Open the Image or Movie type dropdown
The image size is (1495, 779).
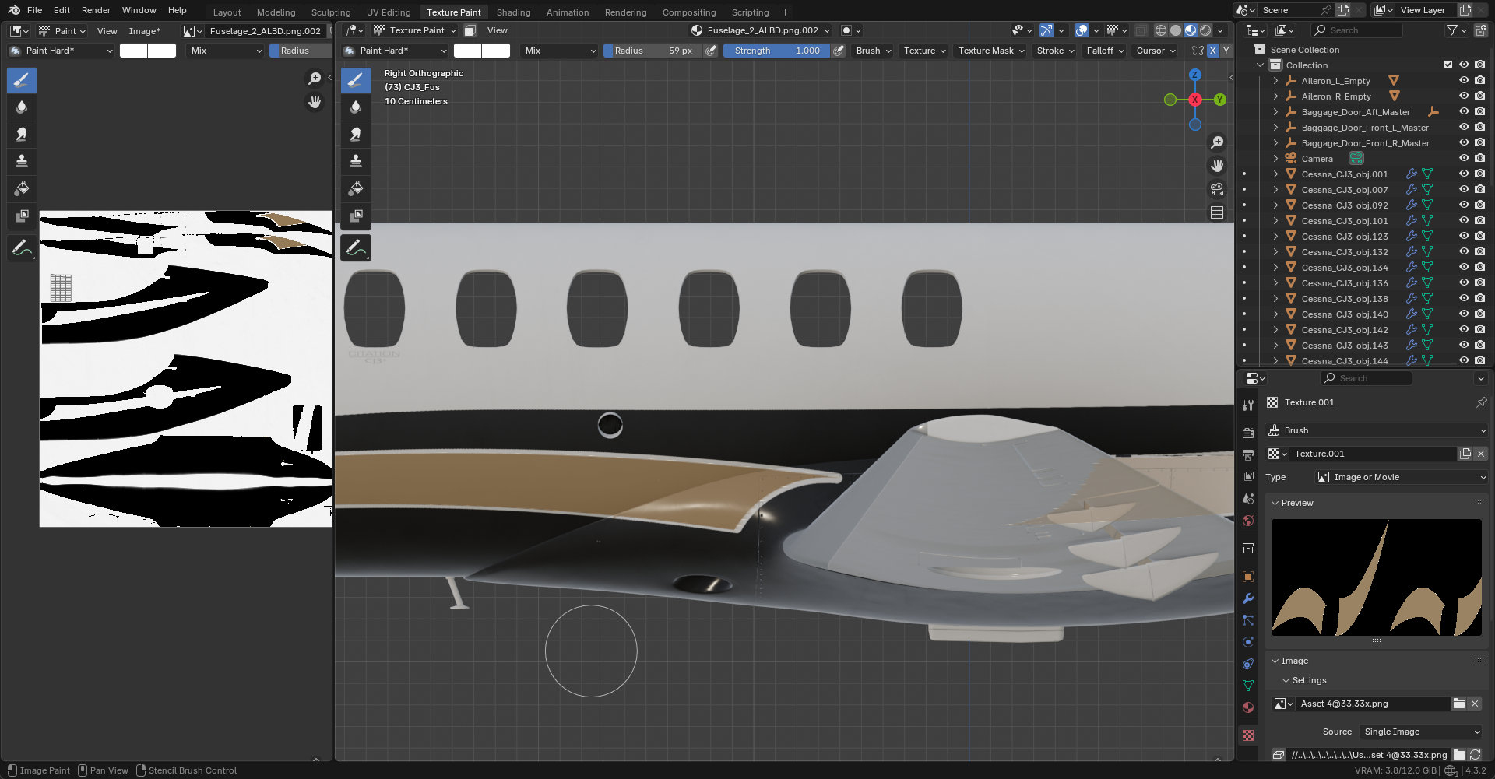[x=1402, y=477]
